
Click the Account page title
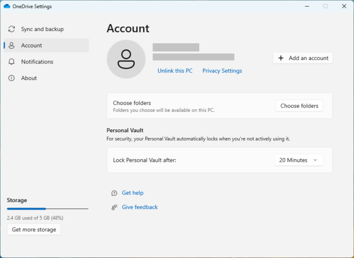[128, 28]
